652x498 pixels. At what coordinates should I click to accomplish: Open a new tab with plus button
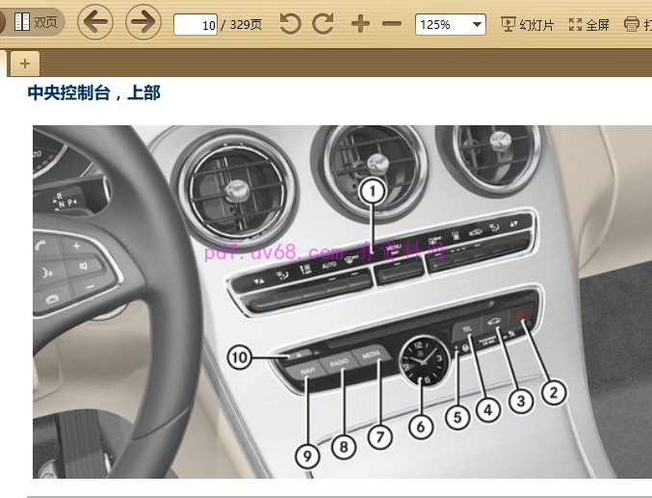24,64
